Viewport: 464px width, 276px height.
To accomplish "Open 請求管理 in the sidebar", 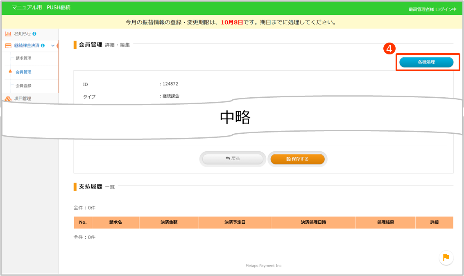I will pyautogui.click(x=23, y=58).
